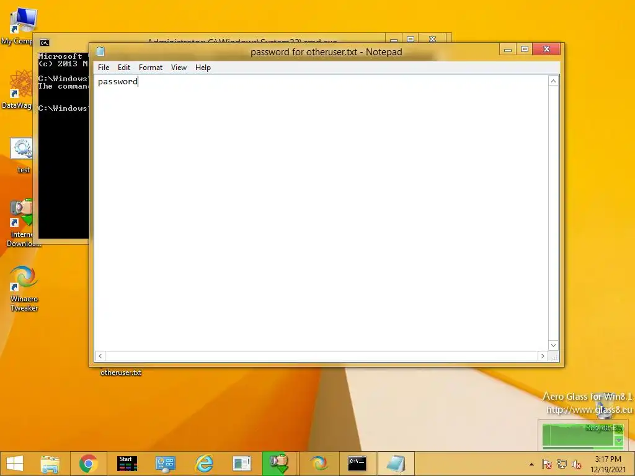
Task: Open the clock showing 3:17 PM
Action: click(608, 464)
